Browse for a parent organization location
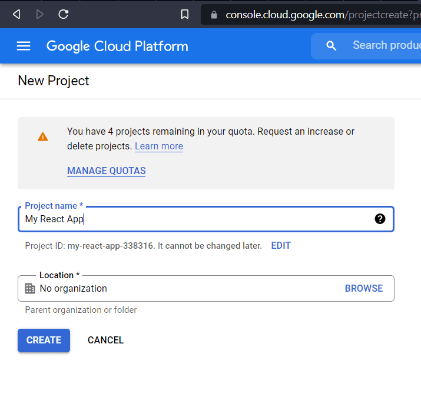Image resolution: width=421 pixels, height=394 pixels. point(363,288)
